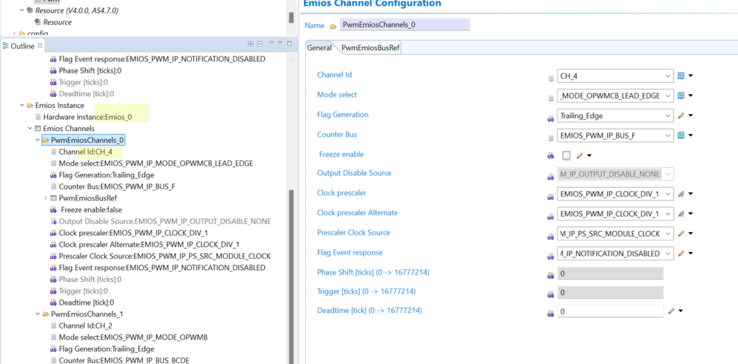Click the calculator icon beside Channel Id
738x364 pixels.
[x=680, y=75]
